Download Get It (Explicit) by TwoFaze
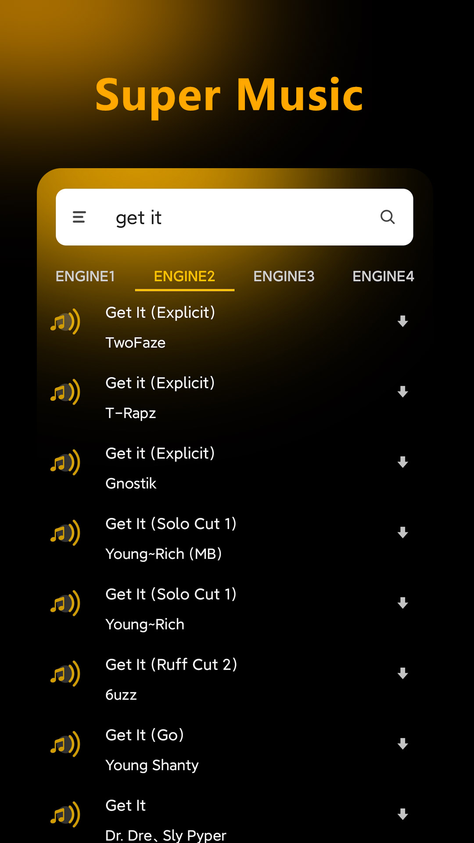Image resolution: width=474 pixels, height=843 pixels. tap(402, 321)
